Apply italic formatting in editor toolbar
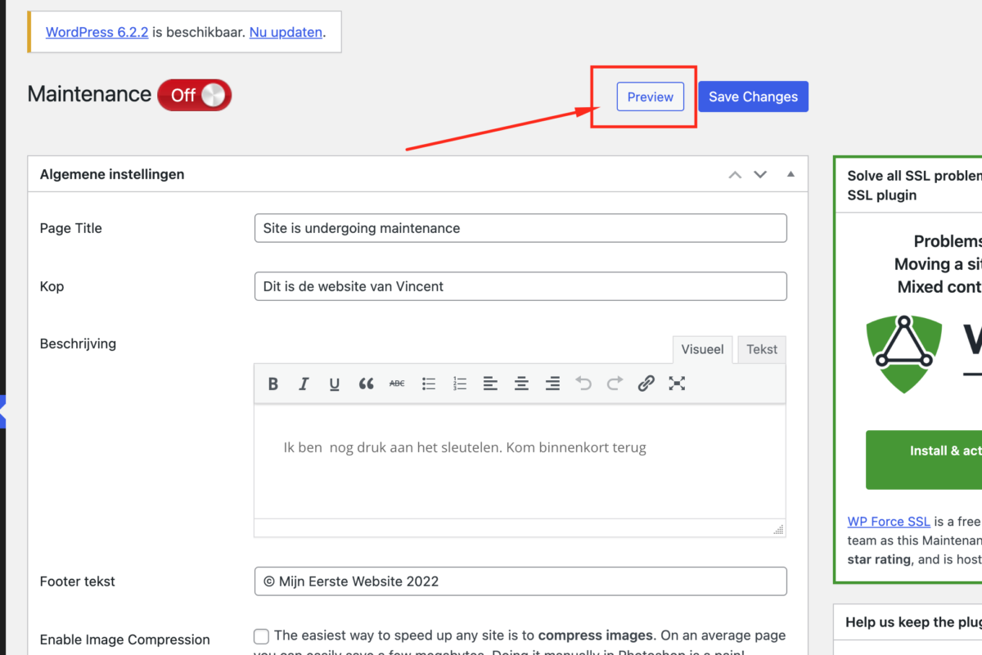This screenshot has width=982, height=655. pyautogui.click(x=304, y=384)
